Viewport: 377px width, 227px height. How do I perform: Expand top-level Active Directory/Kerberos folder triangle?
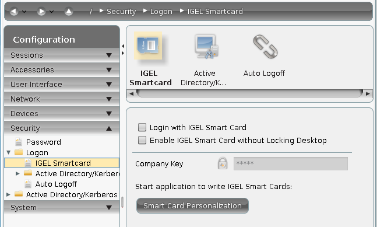click(x=8, y=194)
